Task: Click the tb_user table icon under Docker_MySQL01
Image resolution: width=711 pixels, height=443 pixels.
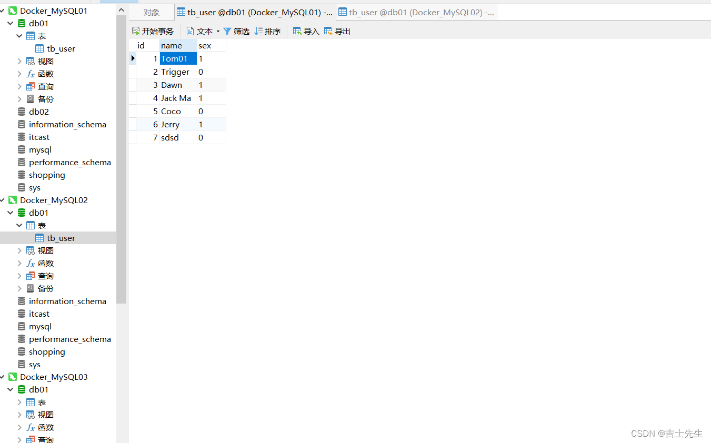Action: click(x=39, y=48)
